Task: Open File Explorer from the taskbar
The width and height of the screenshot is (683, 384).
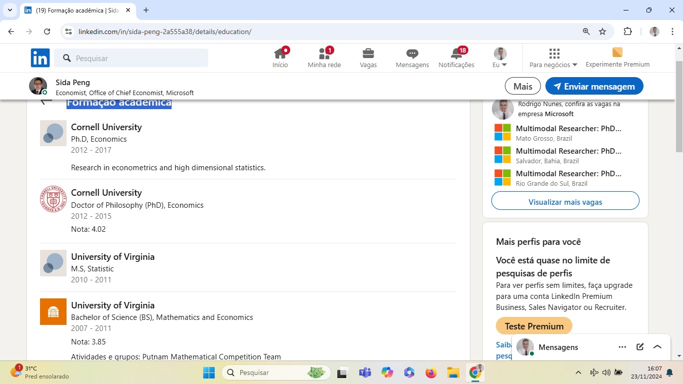Action: [453, 372]
